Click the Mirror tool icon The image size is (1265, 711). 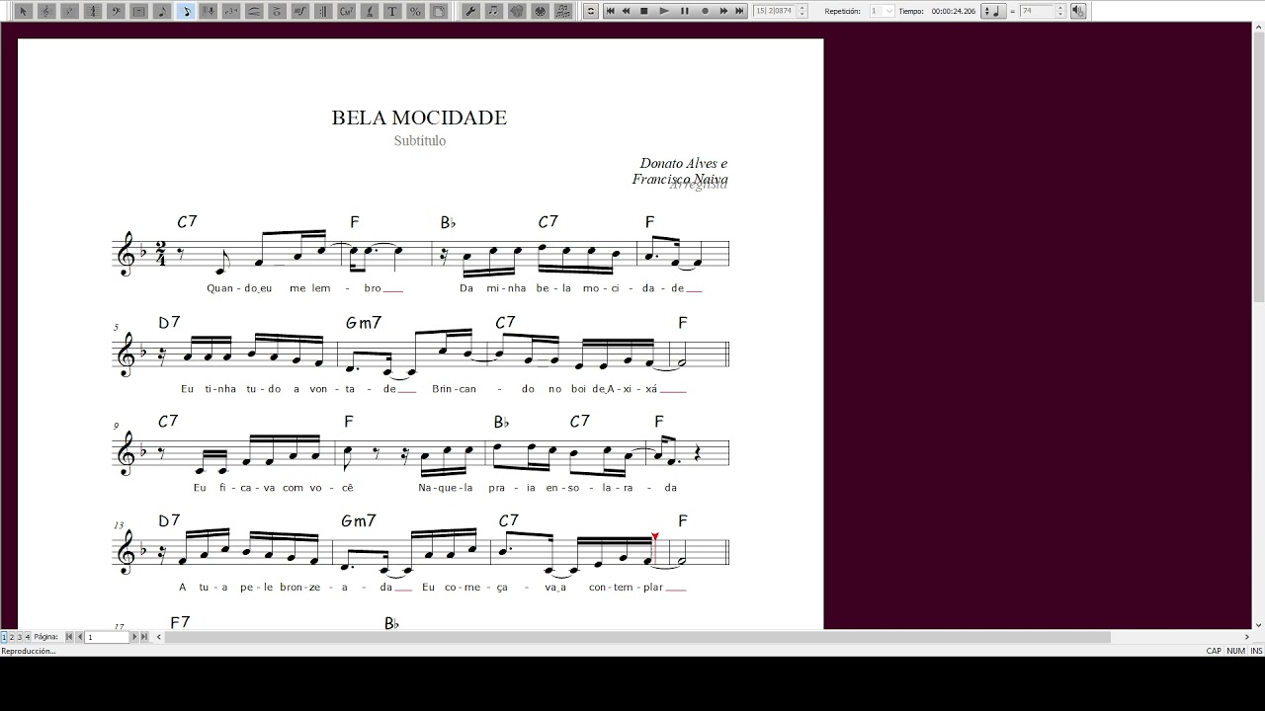coord(562,11)
